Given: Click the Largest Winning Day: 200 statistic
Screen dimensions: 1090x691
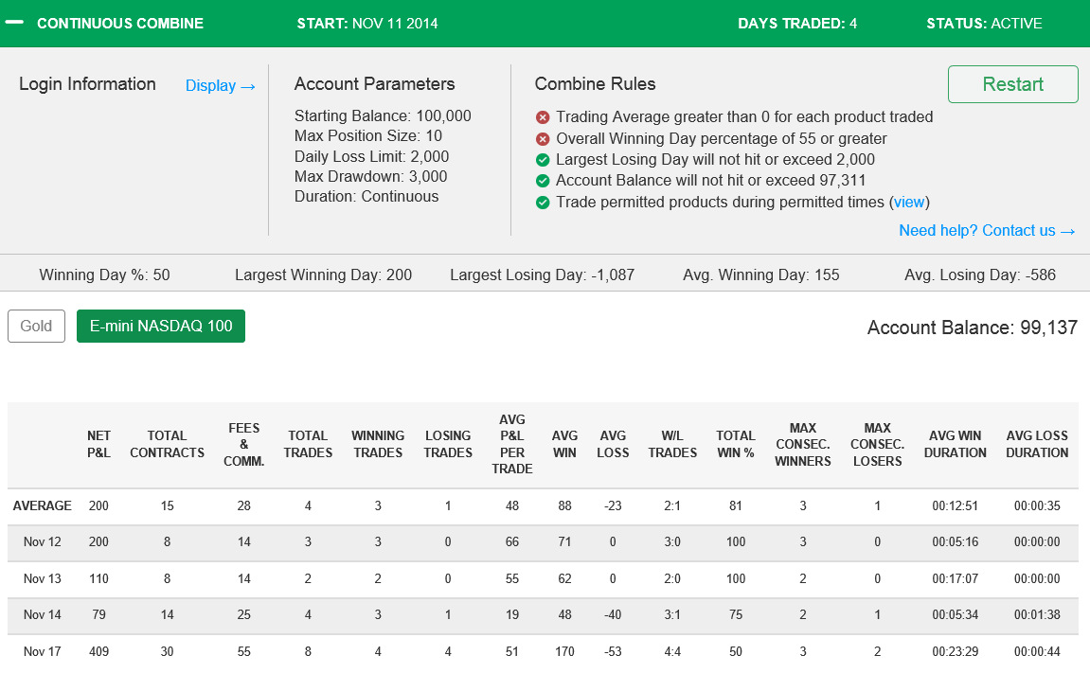Looking at the screenshot, I should pyautogui.click(x=323, y=275).
